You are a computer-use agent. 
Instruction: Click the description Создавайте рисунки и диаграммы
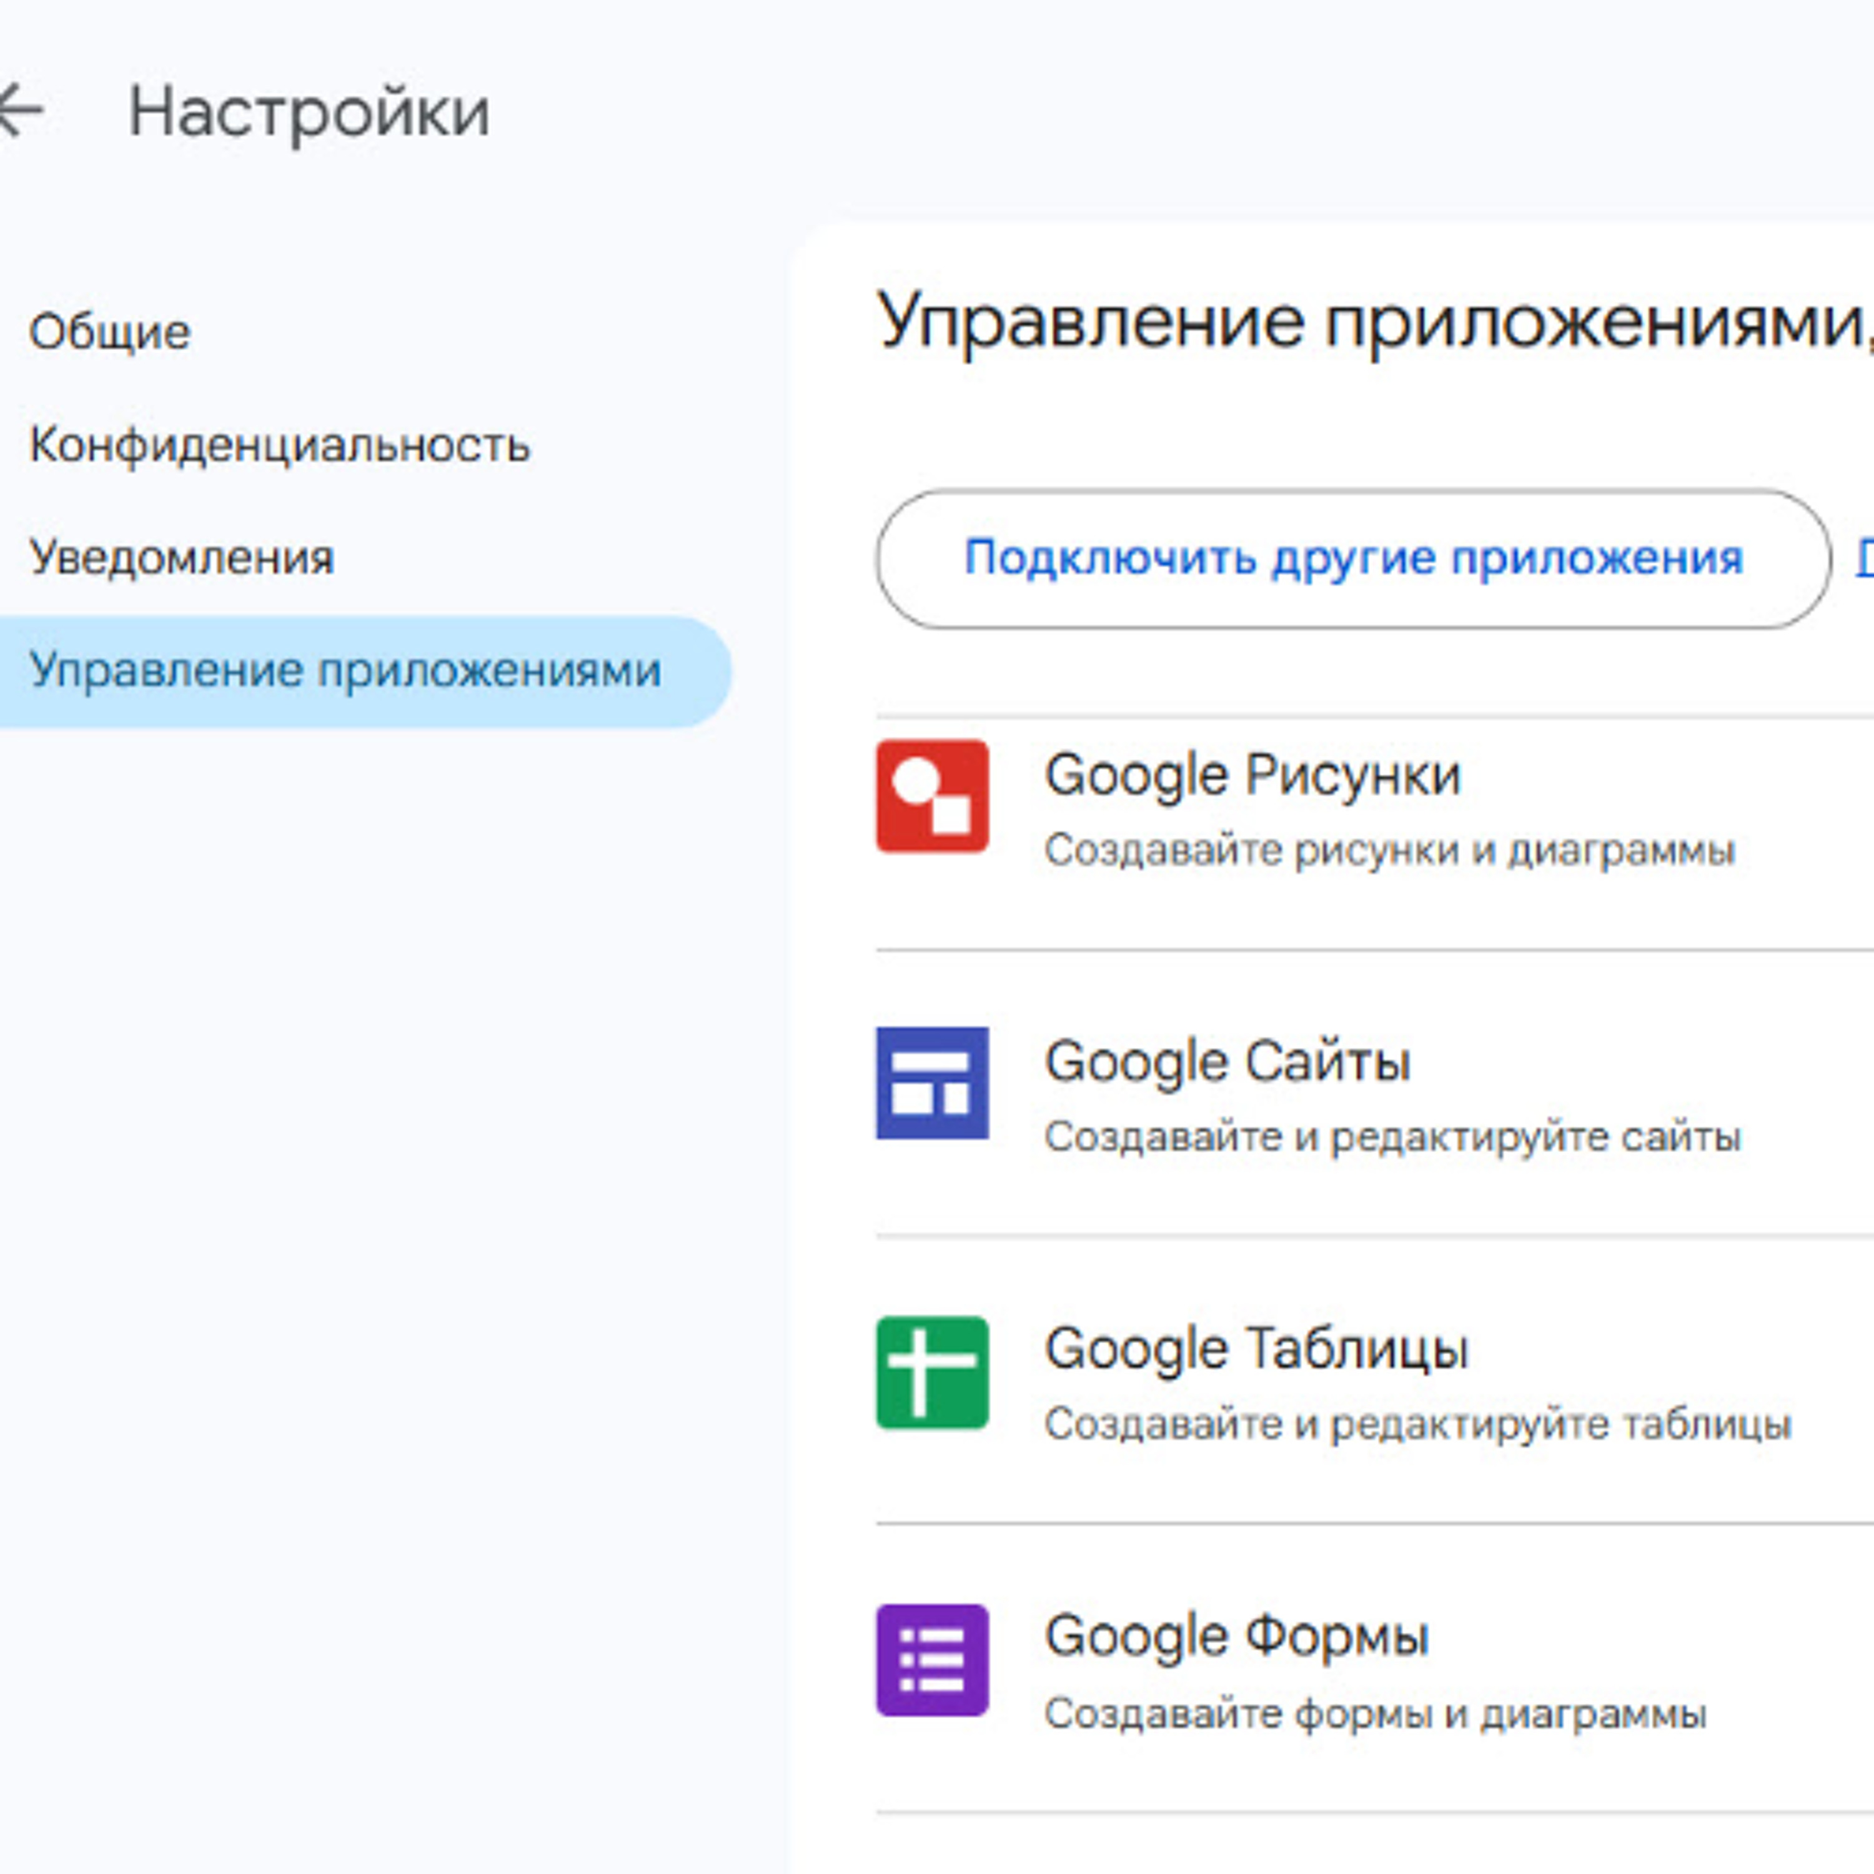coord(1389,850)
